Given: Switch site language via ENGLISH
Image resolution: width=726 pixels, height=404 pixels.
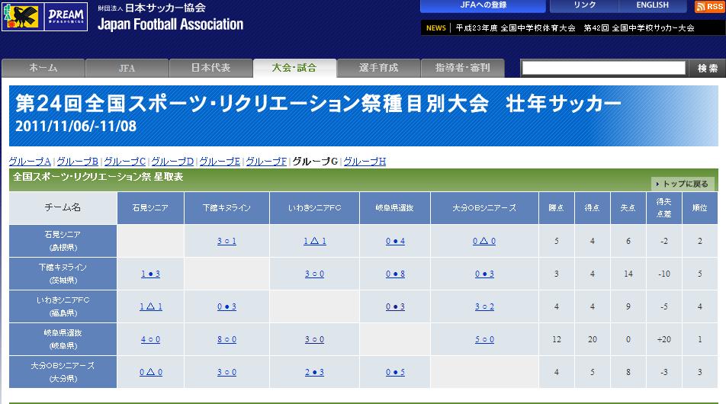Looking at the screenshot, I should [x=652, y=6].
